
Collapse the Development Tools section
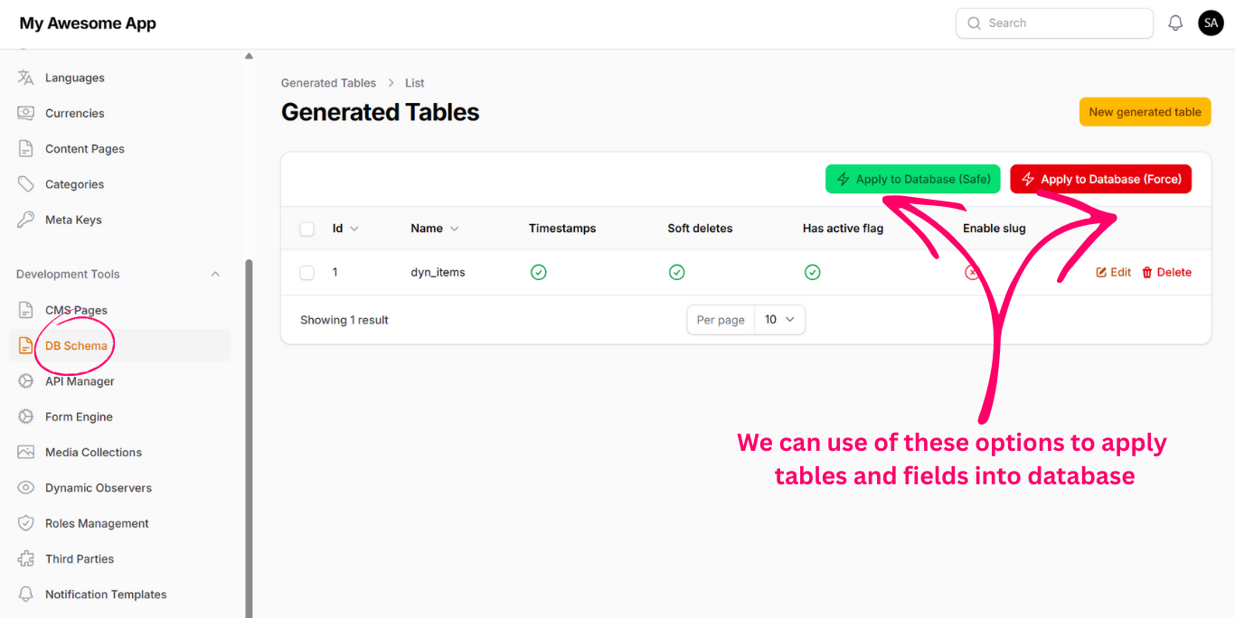click(215, 275)
